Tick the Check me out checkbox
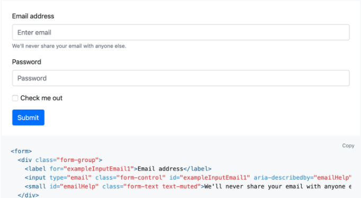Viewport: 361px width, 198px height. pyautogui.click(x=15, y=98)
